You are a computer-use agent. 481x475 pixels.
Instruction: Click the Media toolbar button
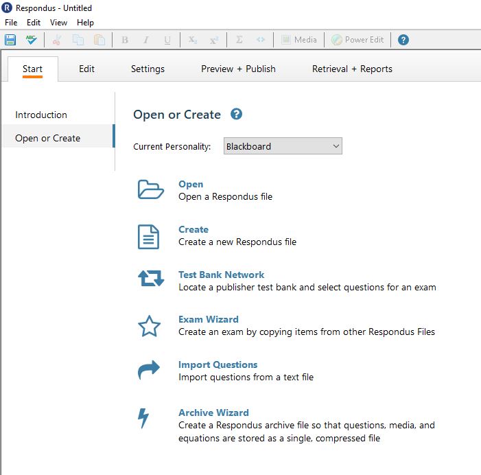click(298, 40)
